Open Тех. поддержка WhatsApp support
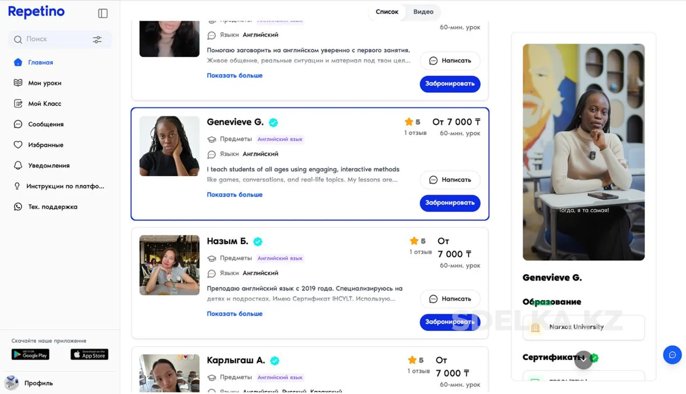Screen dimensions: 686x394 [x=18, y=207]
